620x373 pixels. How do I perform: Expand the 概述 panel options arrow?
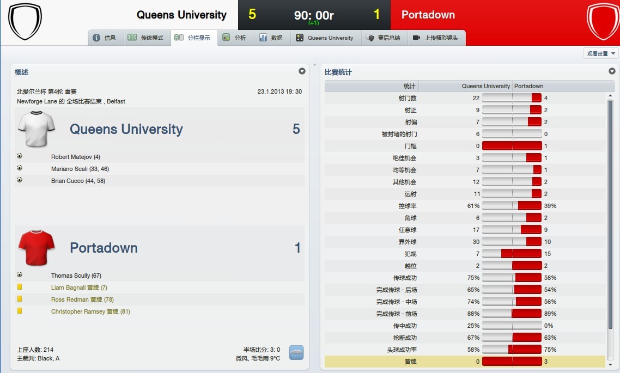click(x=302, y=71)
